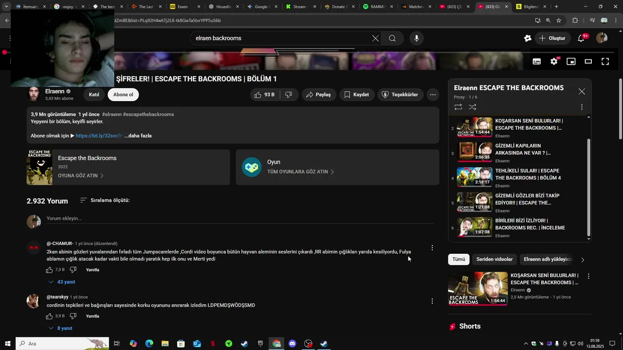Screen dimensions: 623x350
Task: Click the #escapethebackrooms hashtag
Action: pyautogui.click(x=148, y=114)
